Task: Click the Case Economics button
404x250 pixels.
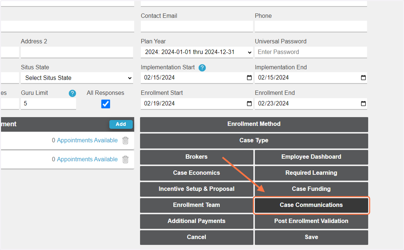Action: (x=197, y=173)
